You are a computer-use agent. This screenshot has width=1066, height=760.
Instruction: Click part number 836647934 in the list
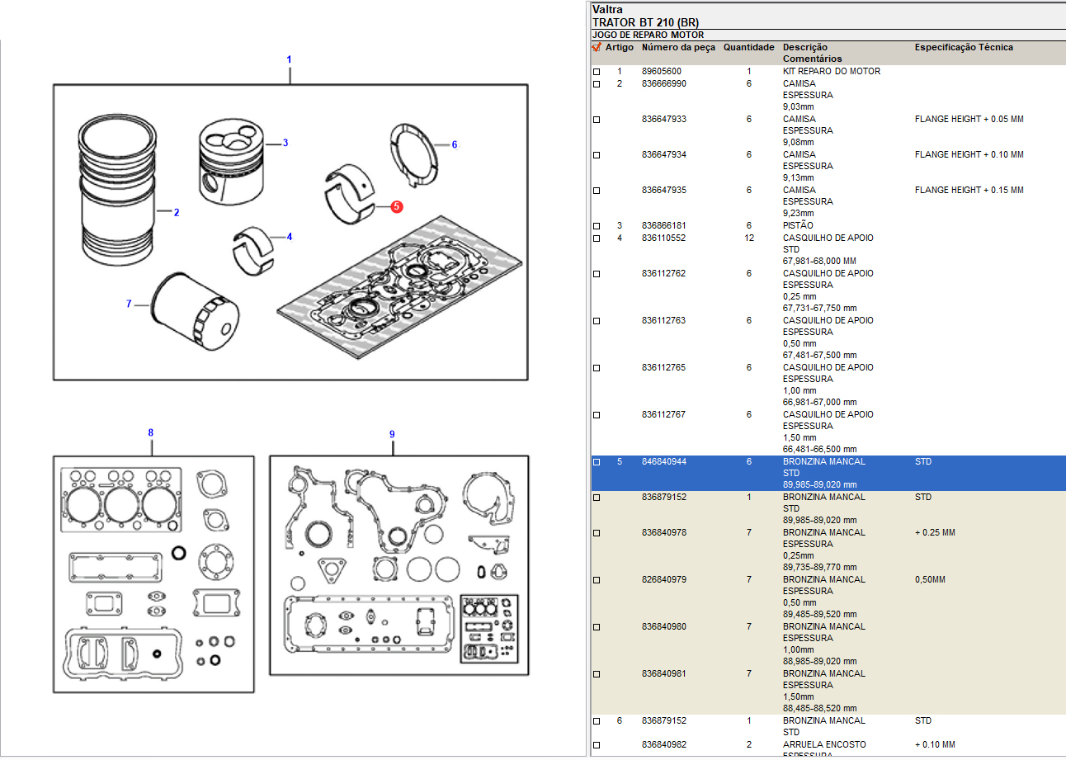pos(663,155)
